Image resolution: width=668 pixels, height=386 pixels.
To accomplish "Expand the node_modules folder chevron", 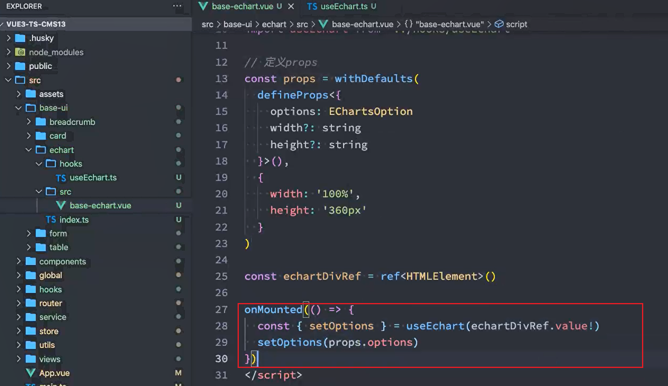I will coord(9,52).
